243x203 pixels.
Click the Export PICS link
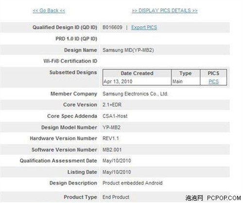pyautogui.click(x=144, y=28)
